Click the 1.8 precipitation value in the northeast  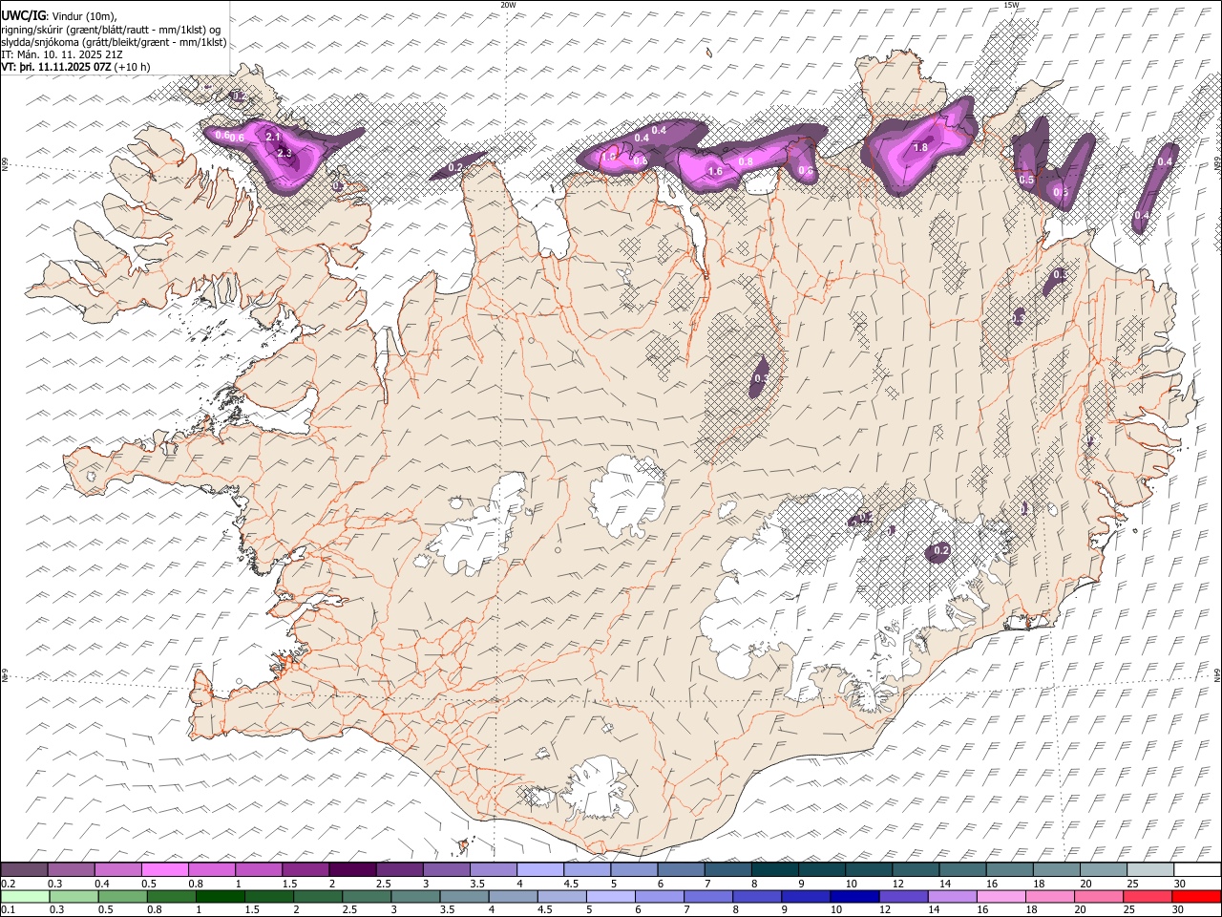pos(921,148)
